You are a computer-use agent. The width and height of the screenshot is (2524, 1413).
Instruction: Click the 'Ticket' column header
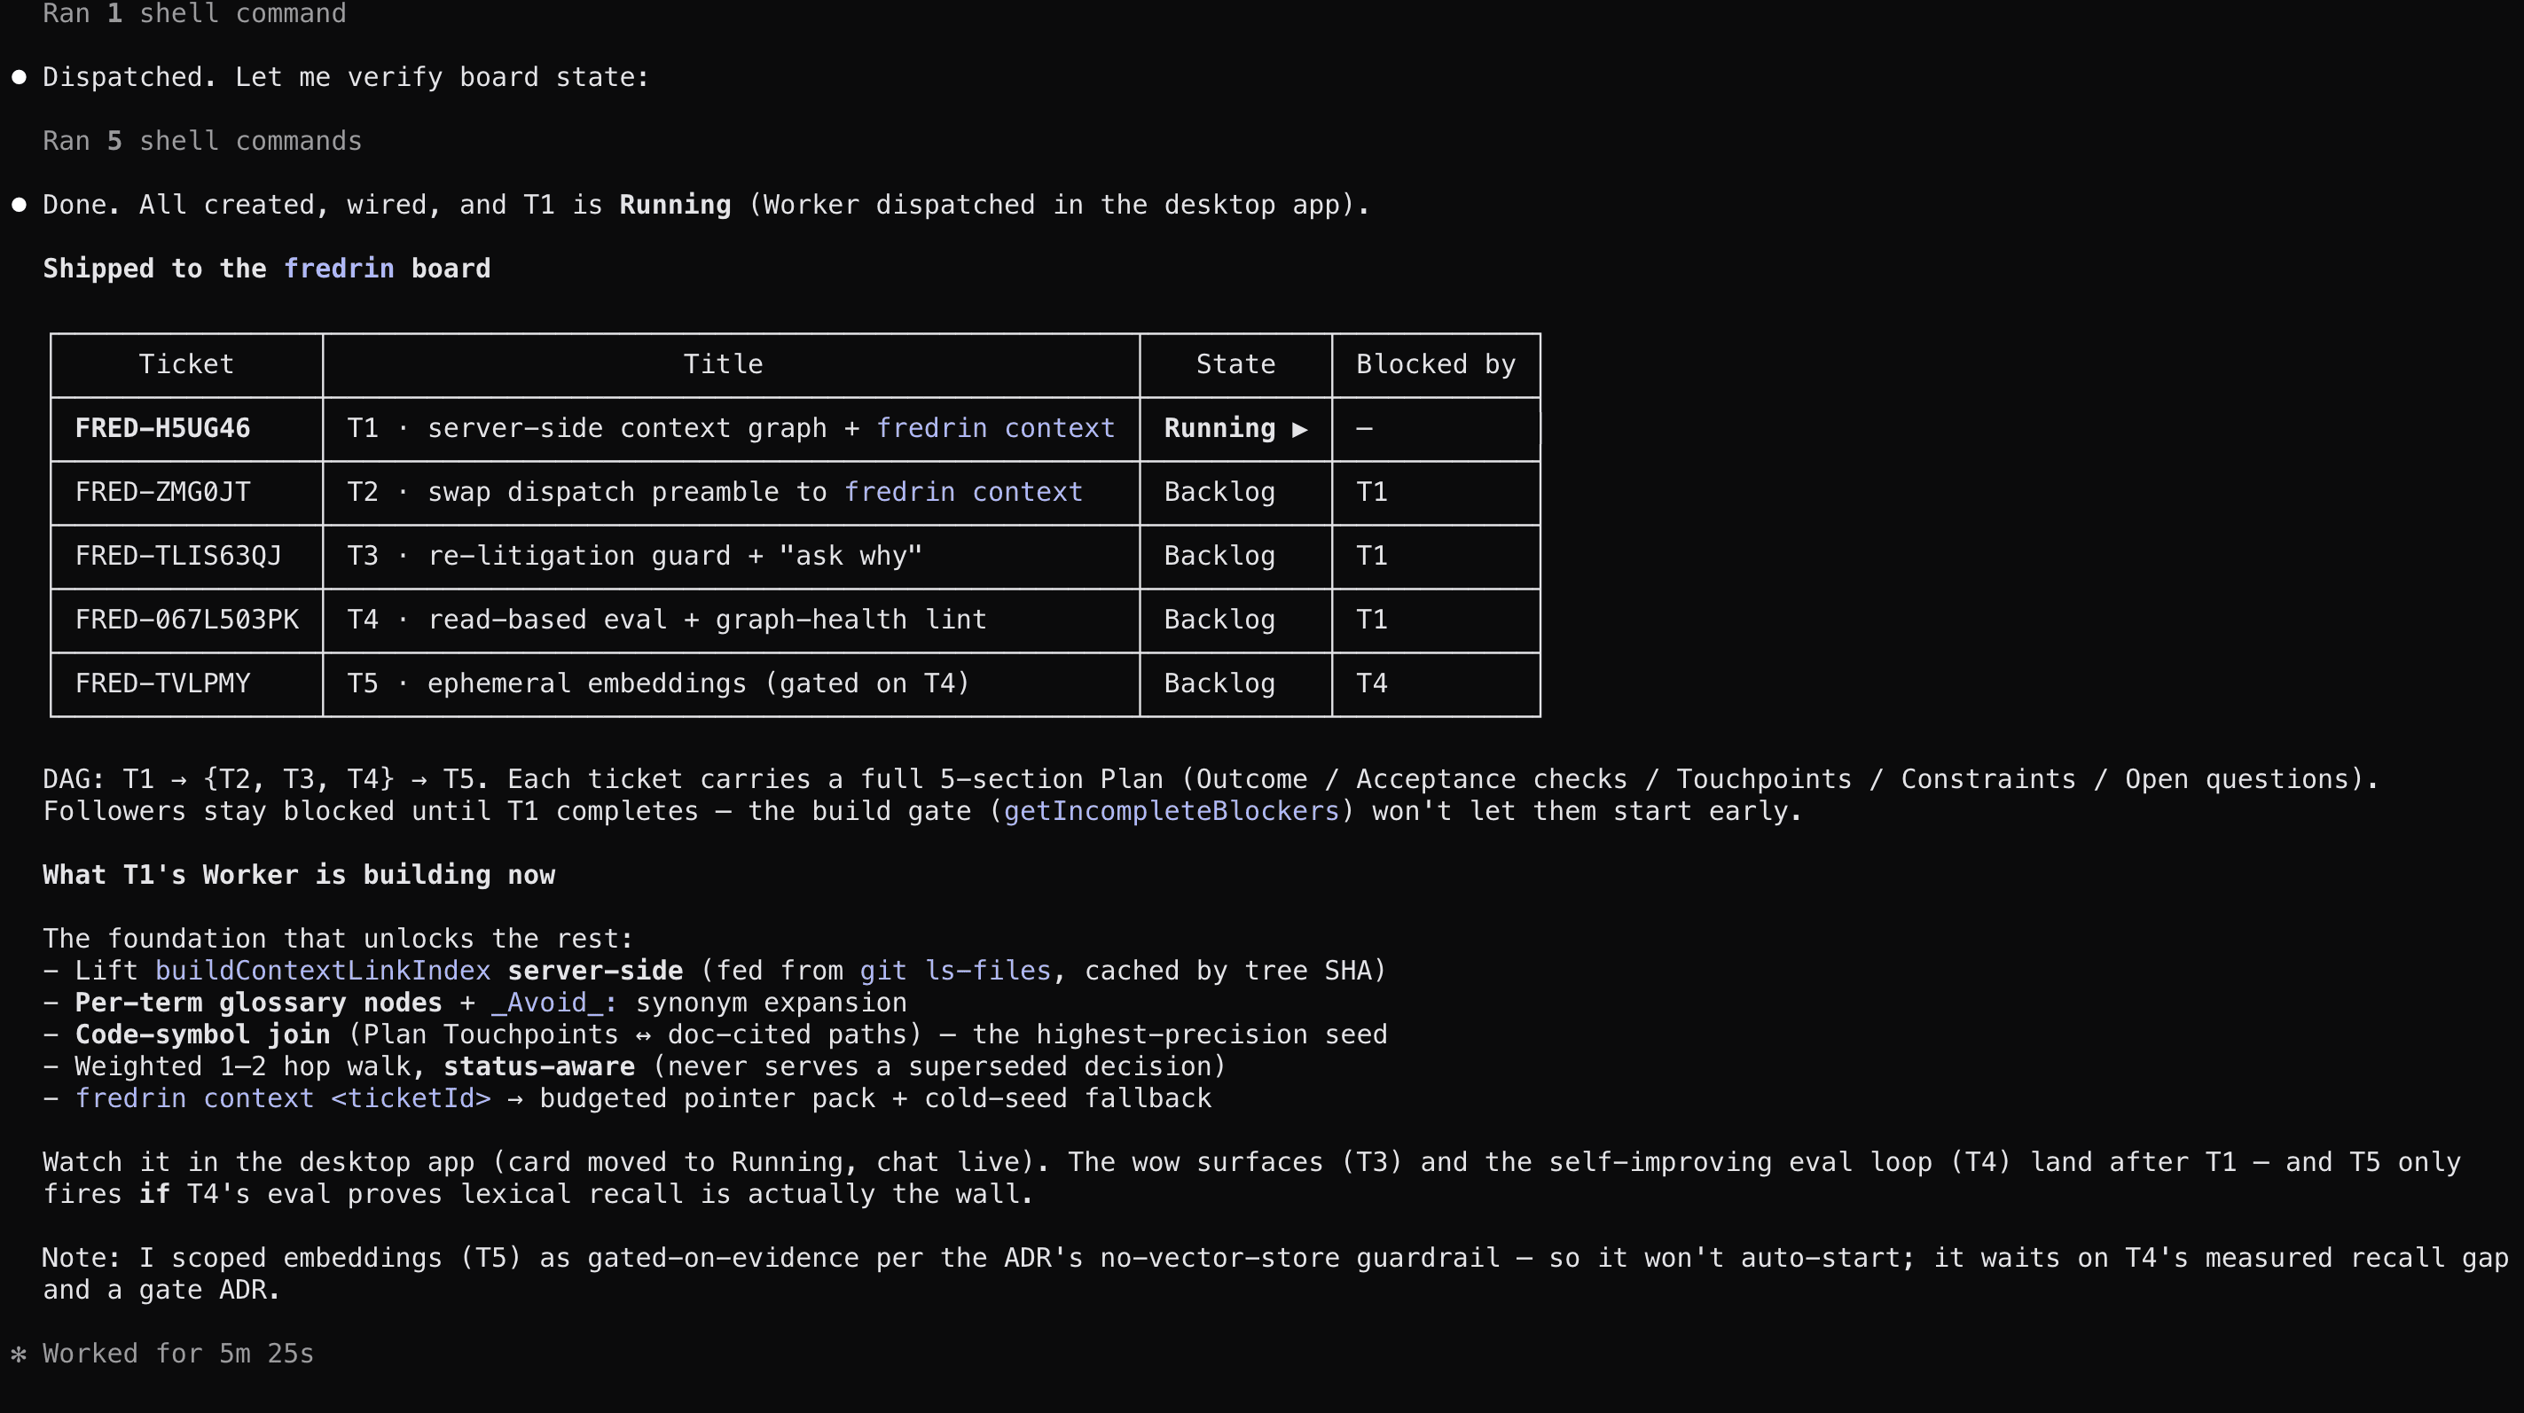coord(186,364)
